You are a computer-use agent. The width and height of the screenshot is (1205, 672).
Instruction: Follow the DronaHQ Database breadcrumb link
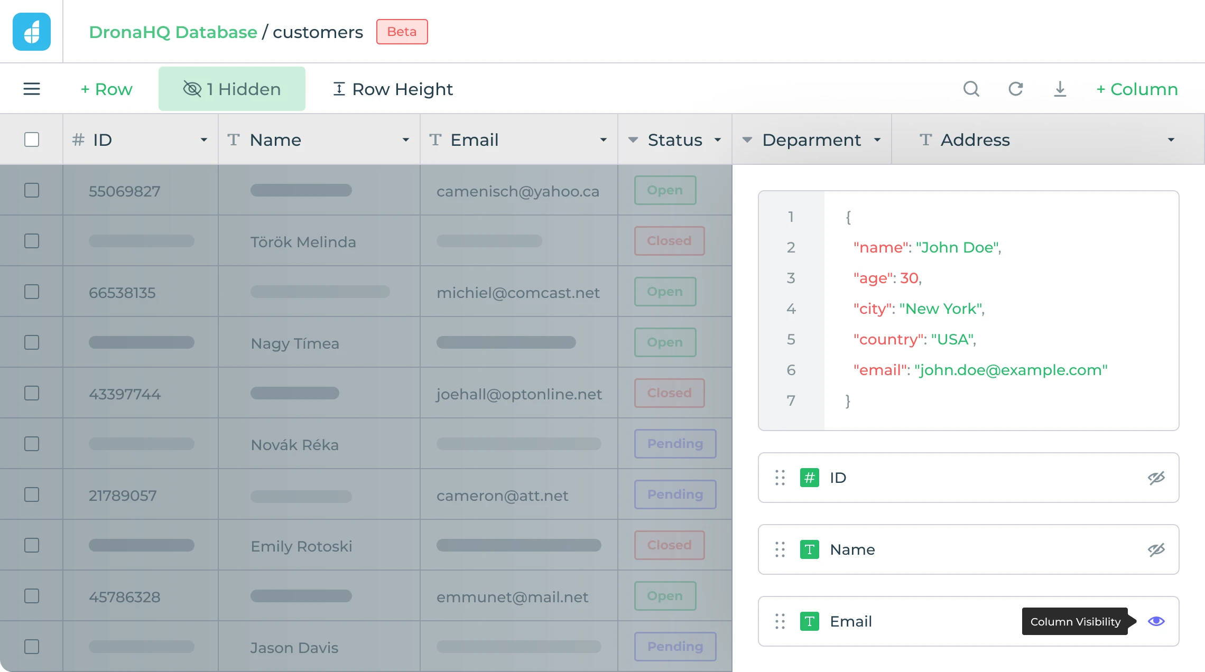tap(173, 32)
